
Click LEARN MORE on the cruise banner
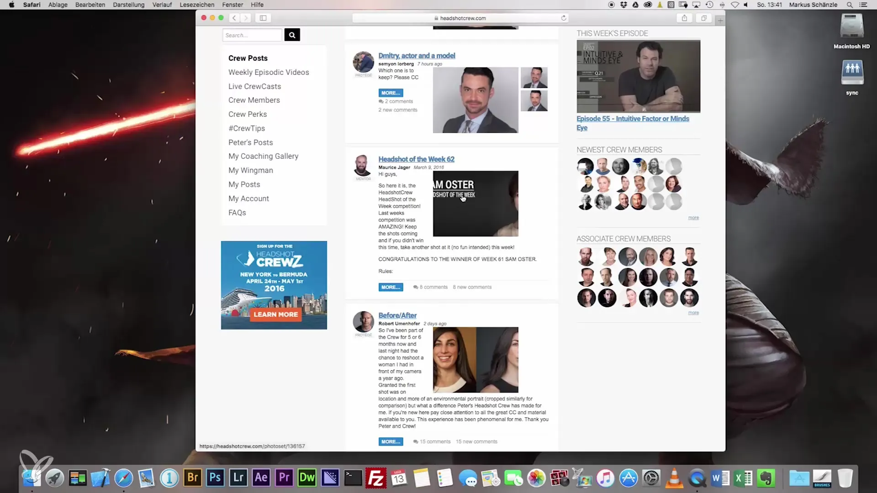tap(275, 315)
